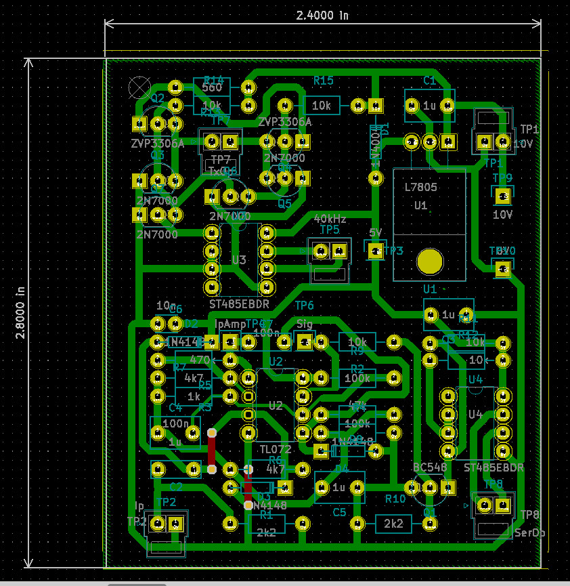Select the 560 resistor value text
Screen dimensions: 570x586
pyautogui.click(x=212, y=88)
